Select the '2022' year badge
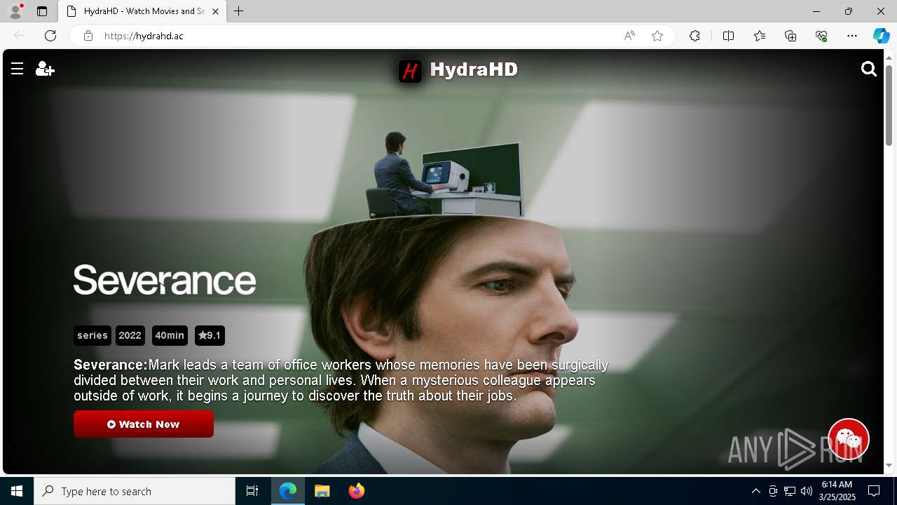897x505 pixels. pos(130,335)
